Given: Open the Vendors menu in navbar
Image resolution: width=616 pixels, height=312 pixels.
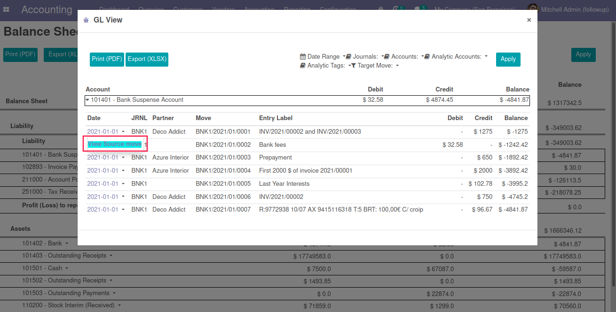Looking at the screenshot, I should [x=223, y=9].
